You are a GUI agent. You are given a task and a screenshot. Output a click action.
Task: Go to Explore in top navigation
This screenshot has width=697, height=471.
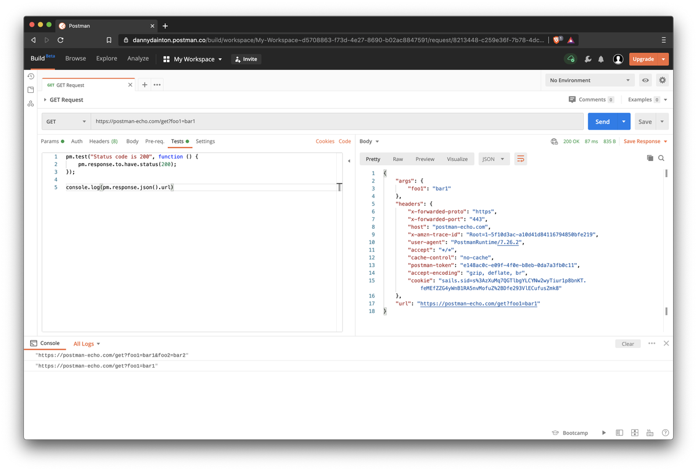click(106, 59)
